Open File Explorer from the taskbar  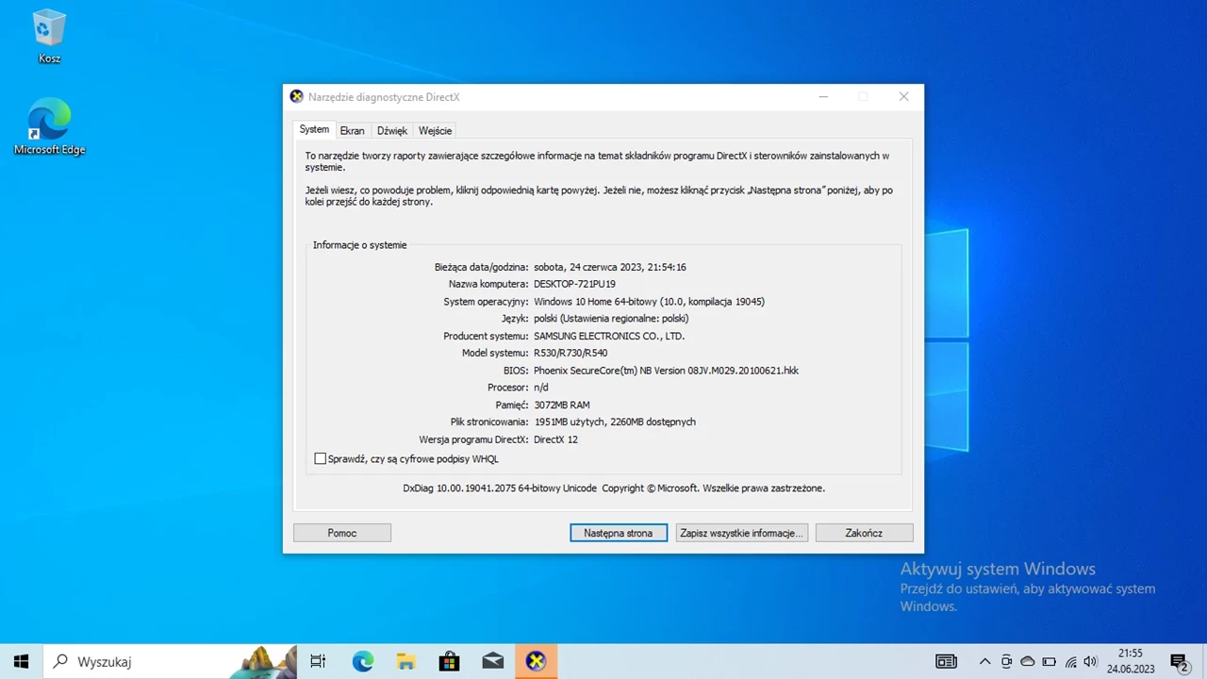[x=405, y=661]
